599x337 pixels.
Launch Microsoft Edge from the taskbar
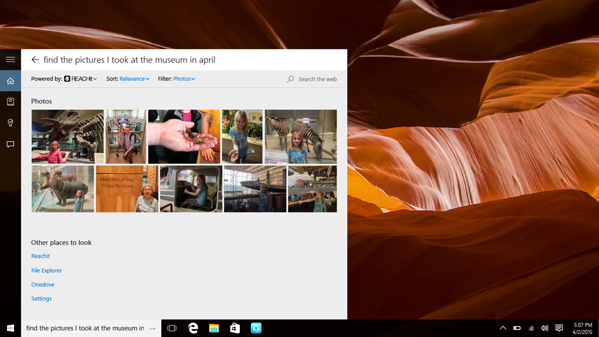click(193, 328)
